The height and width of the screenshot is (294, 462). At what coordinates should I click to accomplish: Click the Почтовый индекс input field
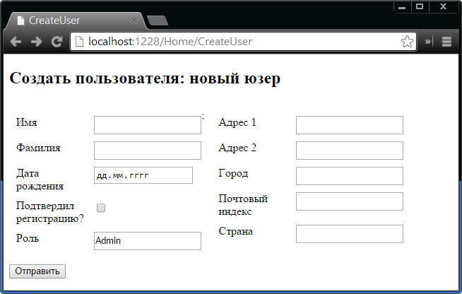(x=350, y=201)
